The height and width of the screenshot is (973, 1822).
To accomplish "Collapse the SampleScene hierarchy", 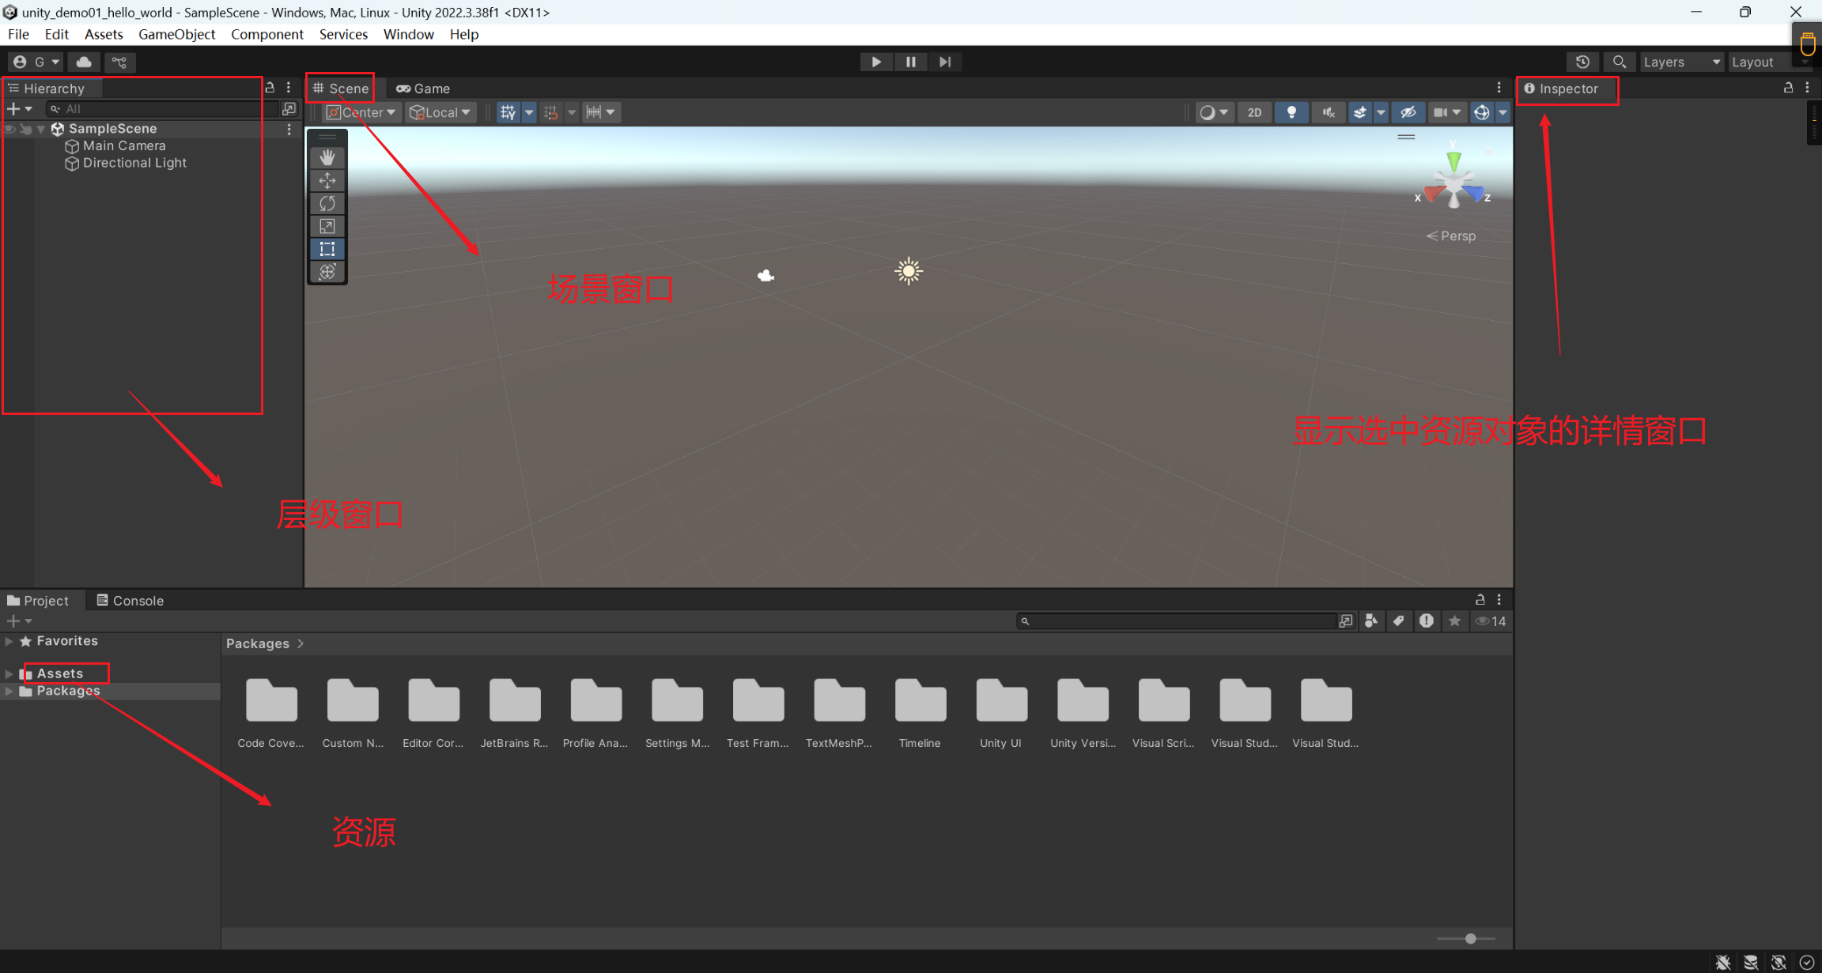I will [x=41, y=129].
